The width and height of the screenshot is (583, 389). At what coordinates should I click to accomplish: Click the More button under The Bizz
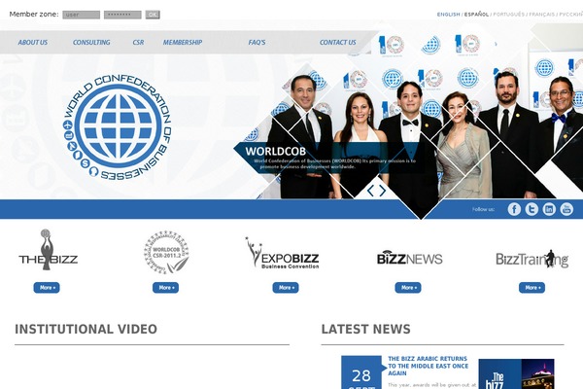[x=47, y=288]
